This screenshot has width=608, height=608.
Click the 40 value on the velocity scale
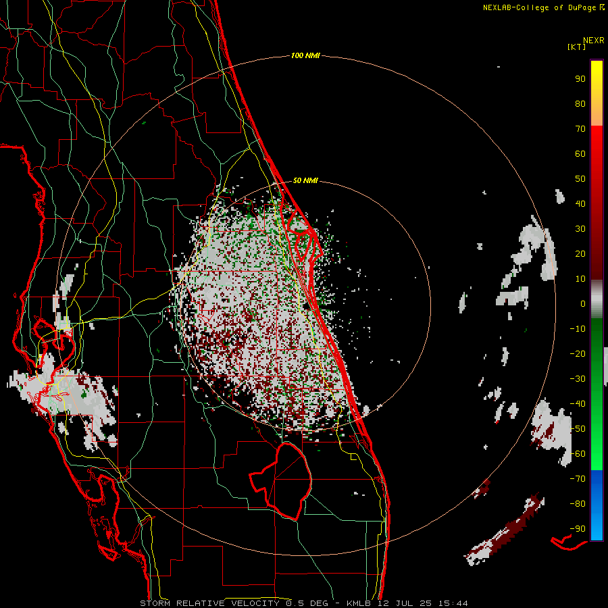coord(580,203)
